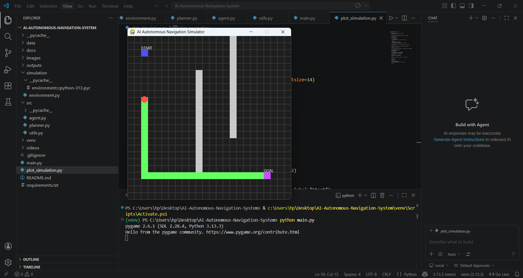Open Default Approvals selector
Screen dimensions: 523x278
(474, 265)
